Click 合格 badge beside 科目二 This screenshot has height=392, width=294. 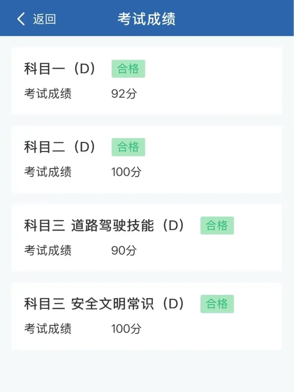[x=128, y=147]
